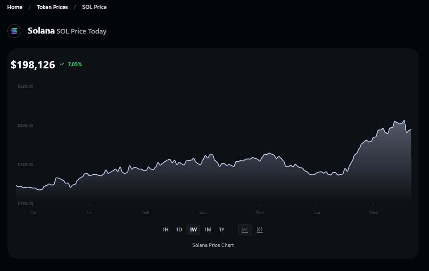Open the Home breadcrumb link

pos(15,7)
